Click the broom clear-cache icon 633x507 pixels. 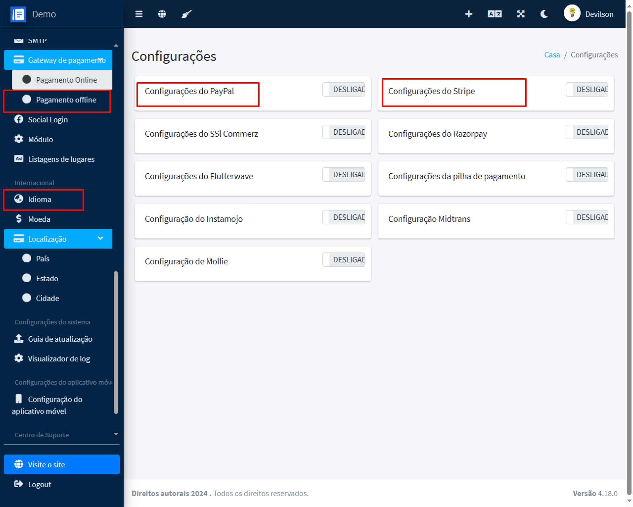pyautogui.click(x=186, y=14)
